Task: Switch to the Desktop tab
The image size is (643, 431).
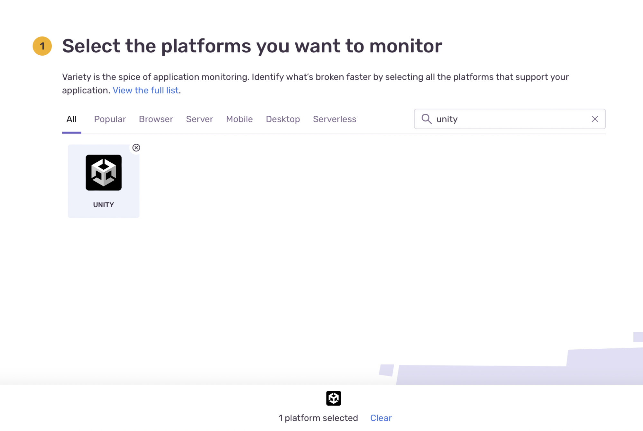Action: 283,119
